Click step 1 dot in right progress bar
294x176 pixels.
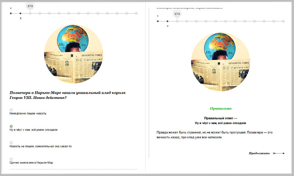[x=158, y=21]
